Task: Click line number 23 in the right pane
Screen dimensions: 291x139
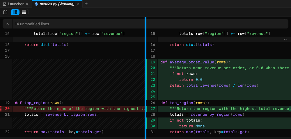Action: 152,85
